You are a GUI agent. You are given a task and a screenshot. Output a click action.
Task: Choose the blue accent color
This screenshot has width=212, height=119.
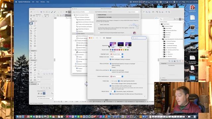click(x=113, y=50)
